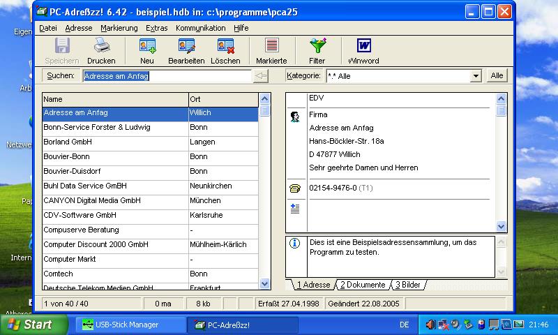Click the Drucken printer icon
The height and width of the screenshot is (335, 558).
(101, 46)
